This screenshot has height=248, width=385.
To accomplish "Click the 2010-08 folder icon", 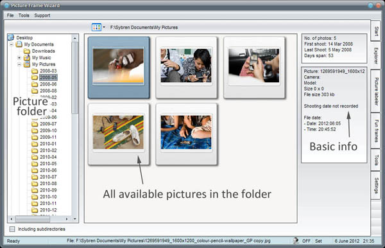I will tap(35, 184).
